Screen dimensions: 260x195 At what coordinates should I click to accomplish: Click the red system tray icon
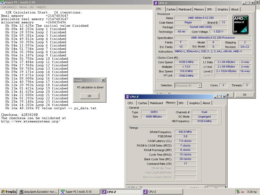[242, 192]
